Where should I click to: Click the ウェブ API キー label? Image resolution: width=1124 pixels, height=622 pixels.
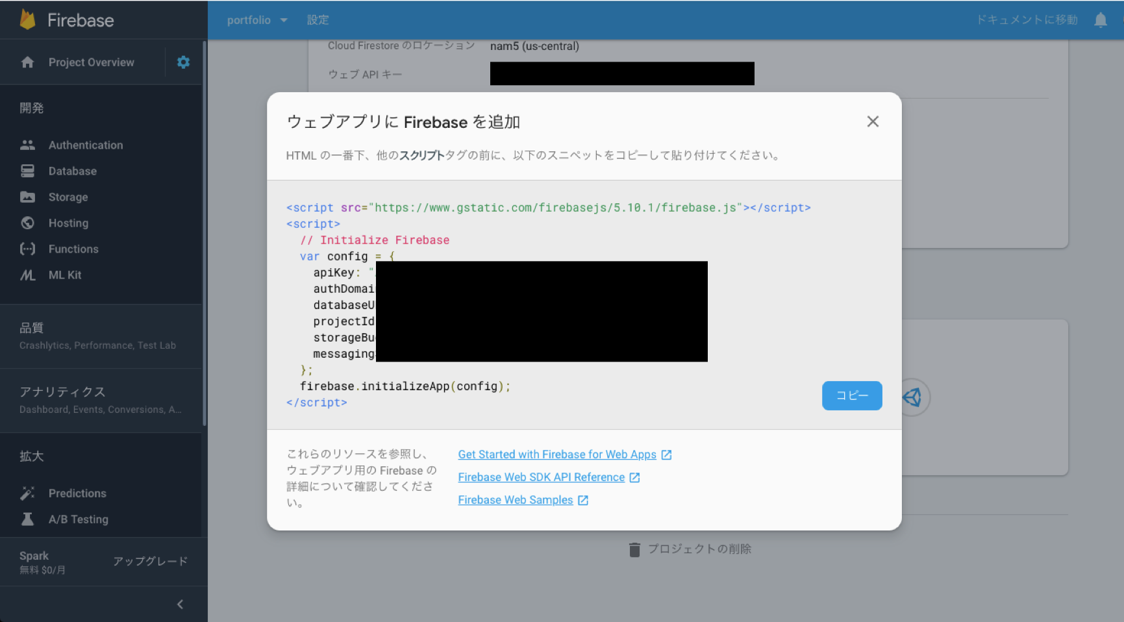point(365,75)
